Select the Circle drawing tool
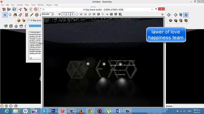Image resolution: width=204 pixels, height=114 pixels. 37,15
